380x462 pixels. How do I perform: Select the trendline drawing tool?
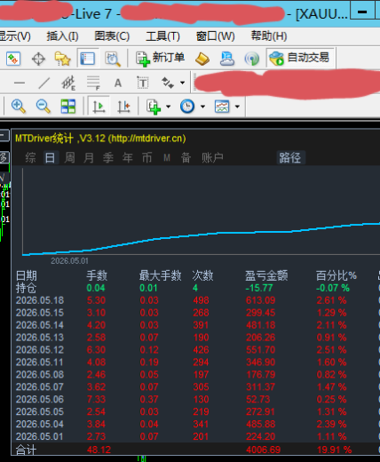coord(44,83)
